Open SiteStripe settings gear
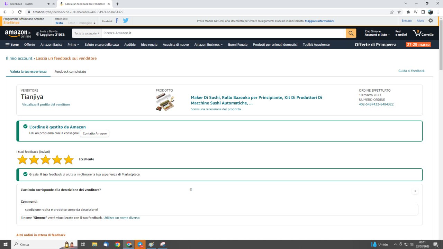The image size is (443, 249). point(431,21)
